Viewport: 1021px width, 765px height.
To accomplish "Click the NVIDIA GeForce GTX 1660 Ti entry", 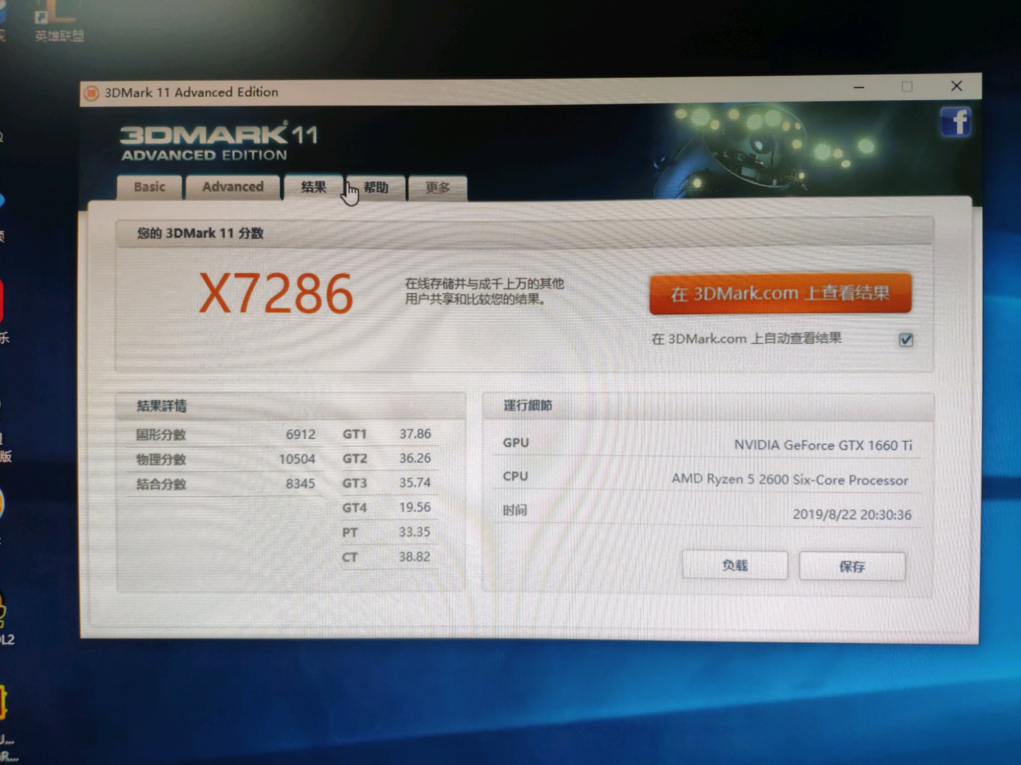I will 822,445.
